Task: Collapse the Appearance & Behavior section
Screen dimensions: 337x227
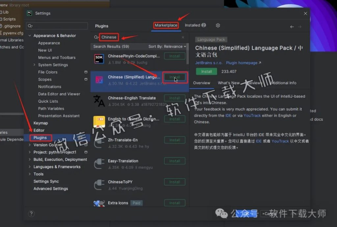Action: tap(29, 36)
